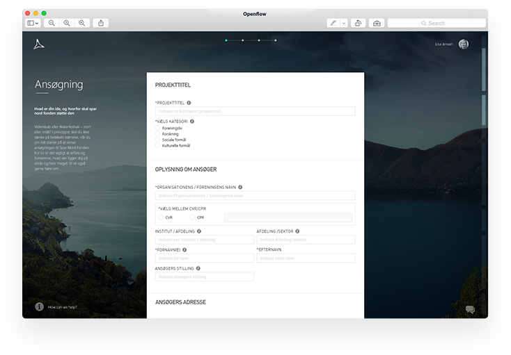The image size is (511, 355).
Task: Select the Foreningsliv category radio button
Action: pyautogui.click(x=157, y=128)
